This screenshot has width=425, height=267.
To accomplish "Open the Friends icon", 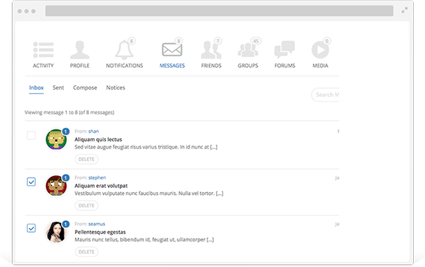I will [211, 50].
